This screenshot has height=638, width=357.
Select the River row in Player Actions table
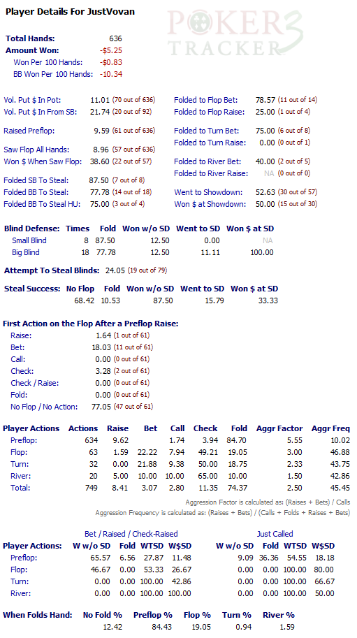(x=176, y=476)
